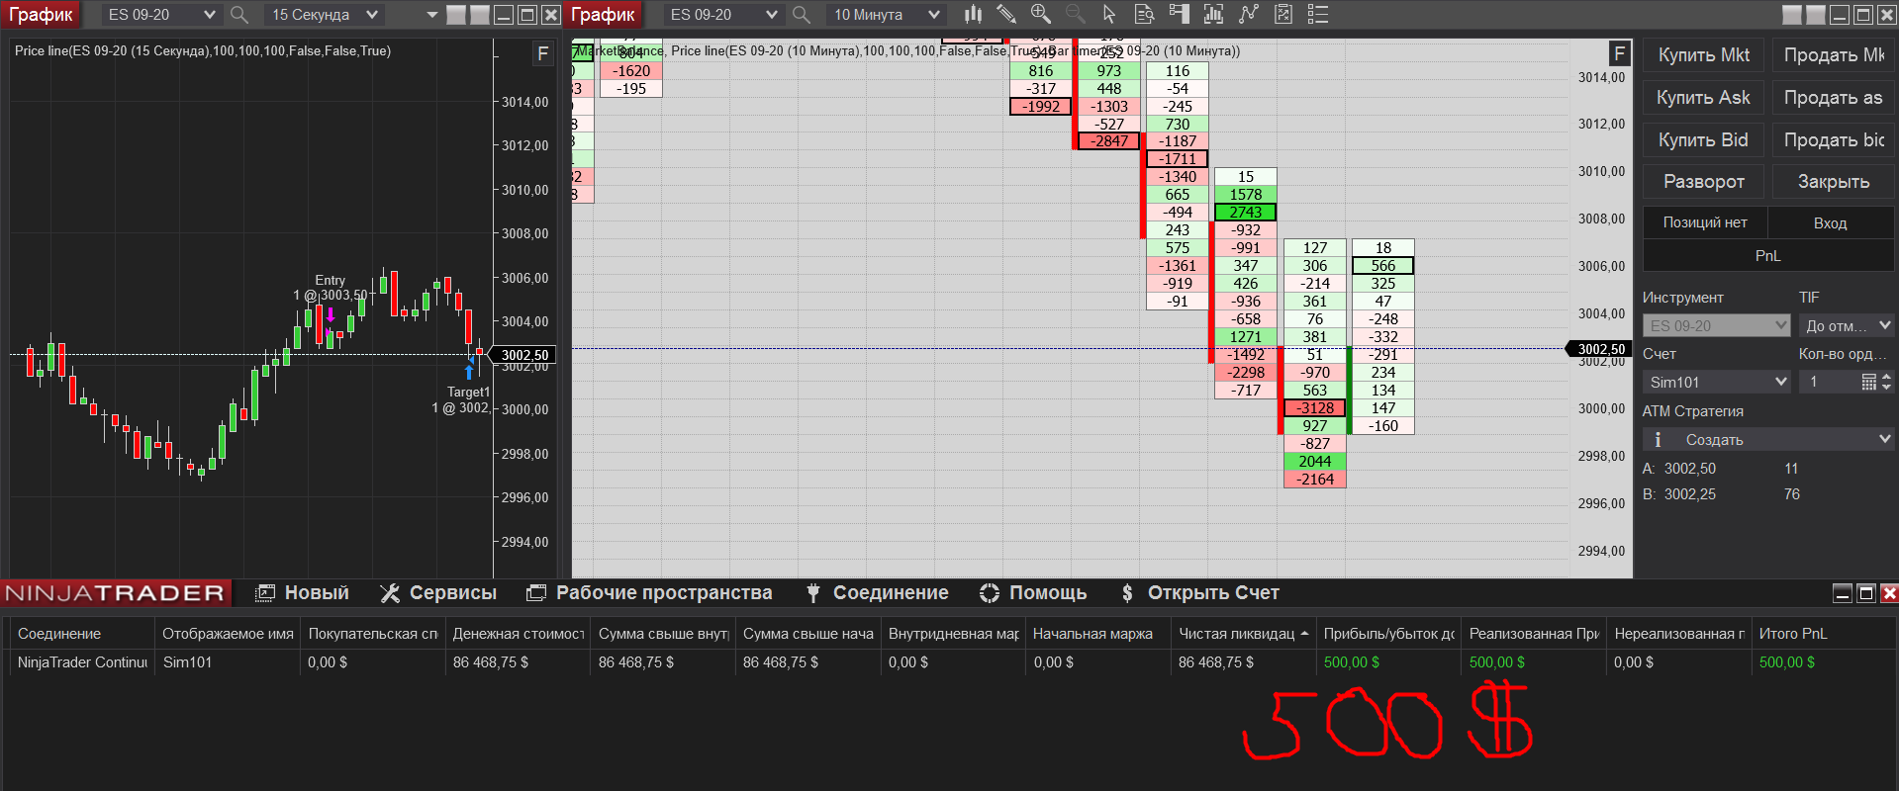Click the Позиций нет position field
1899x791 pixels.
point(1705,222)
